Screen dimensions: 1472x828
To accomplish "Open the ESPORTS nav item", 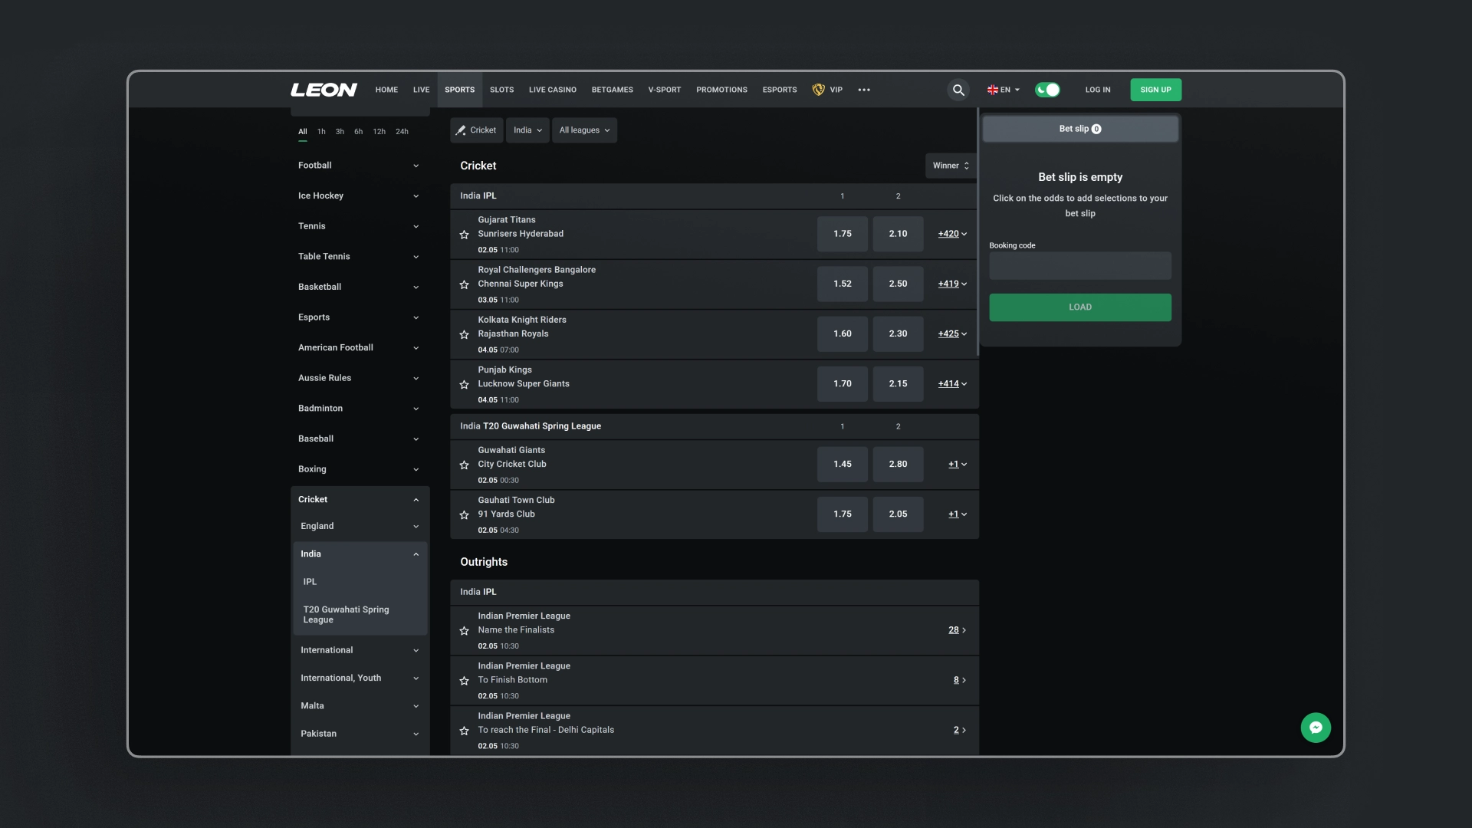I will pos(780,90).
